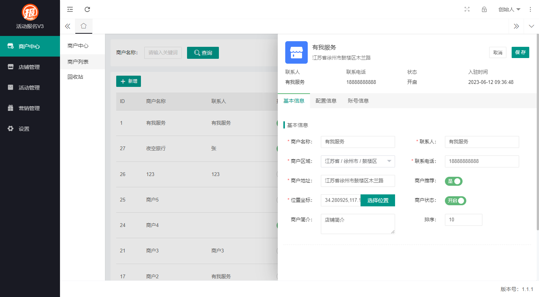Viewport: 539px width, 297px height.
Task: Open the 账号信息 tab
Action: pyautogui.click(x=358, y=100)
